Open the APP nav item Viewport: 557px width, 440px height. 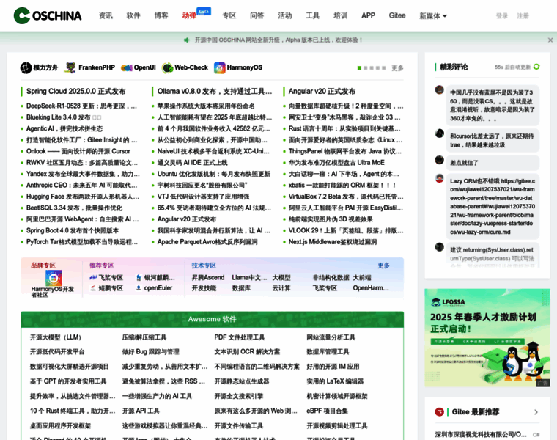[x=369, y=15]
